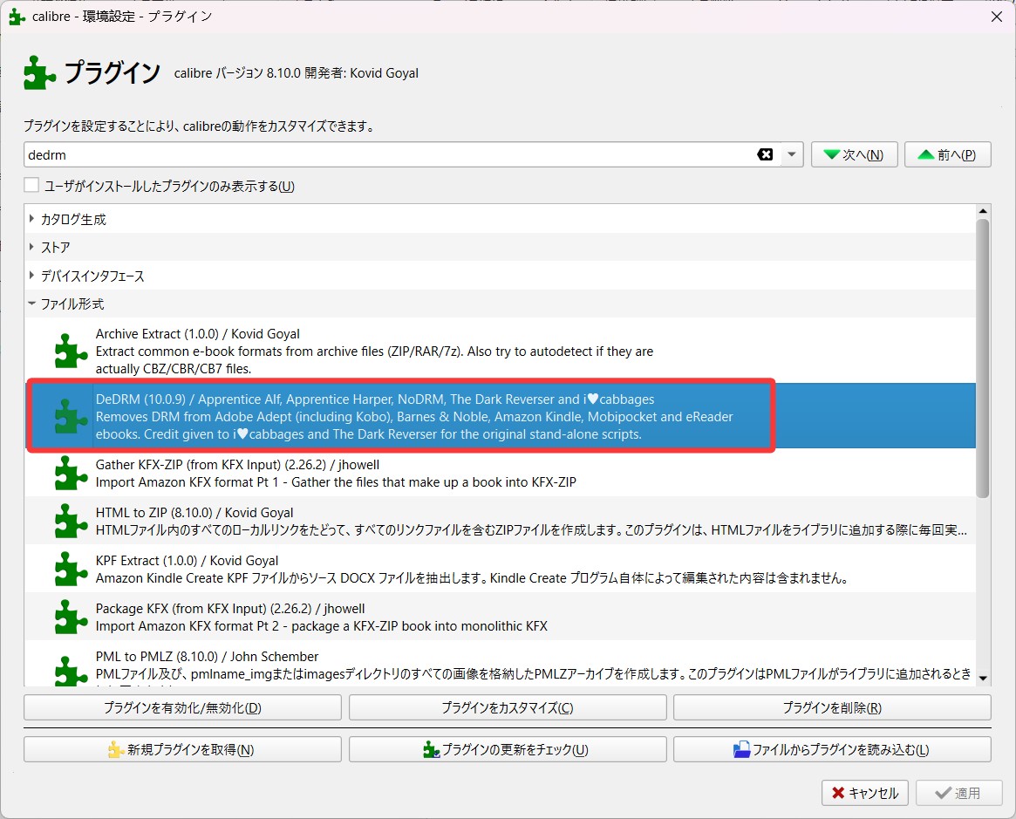
Task: Click 新規プラグインを取得 button
Action: 182,749
